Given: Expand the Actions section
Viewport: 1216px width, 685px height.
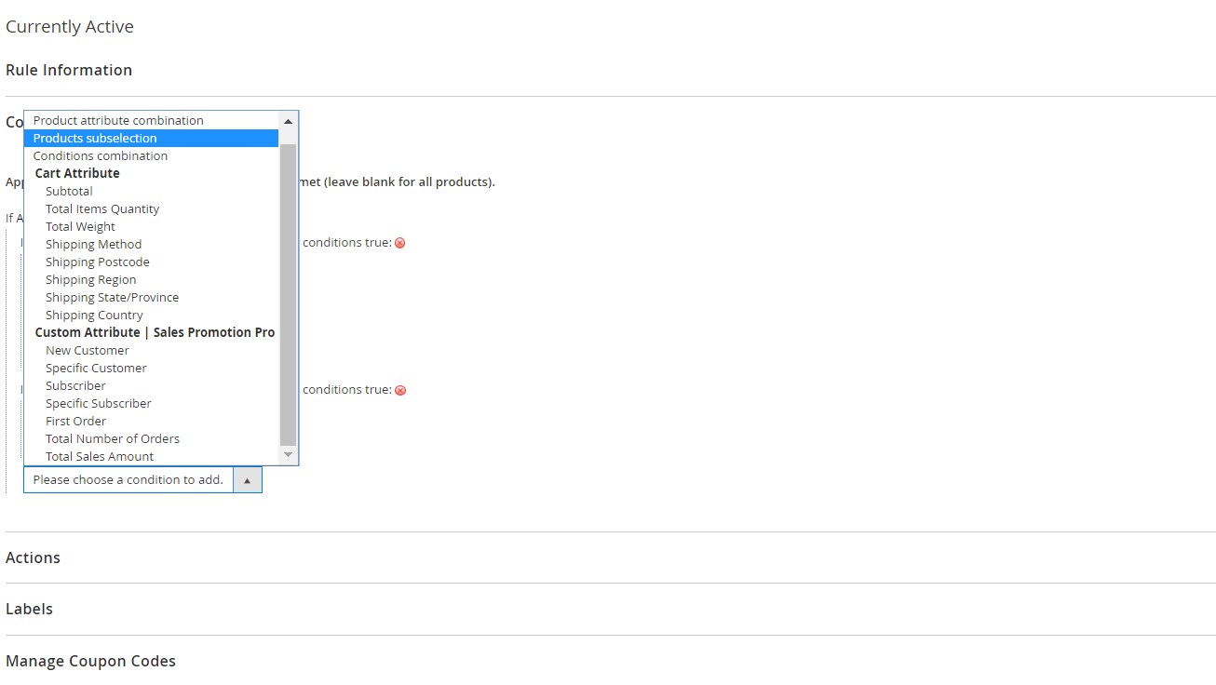Looking at the screenshot, I should (x=33, y=557).
